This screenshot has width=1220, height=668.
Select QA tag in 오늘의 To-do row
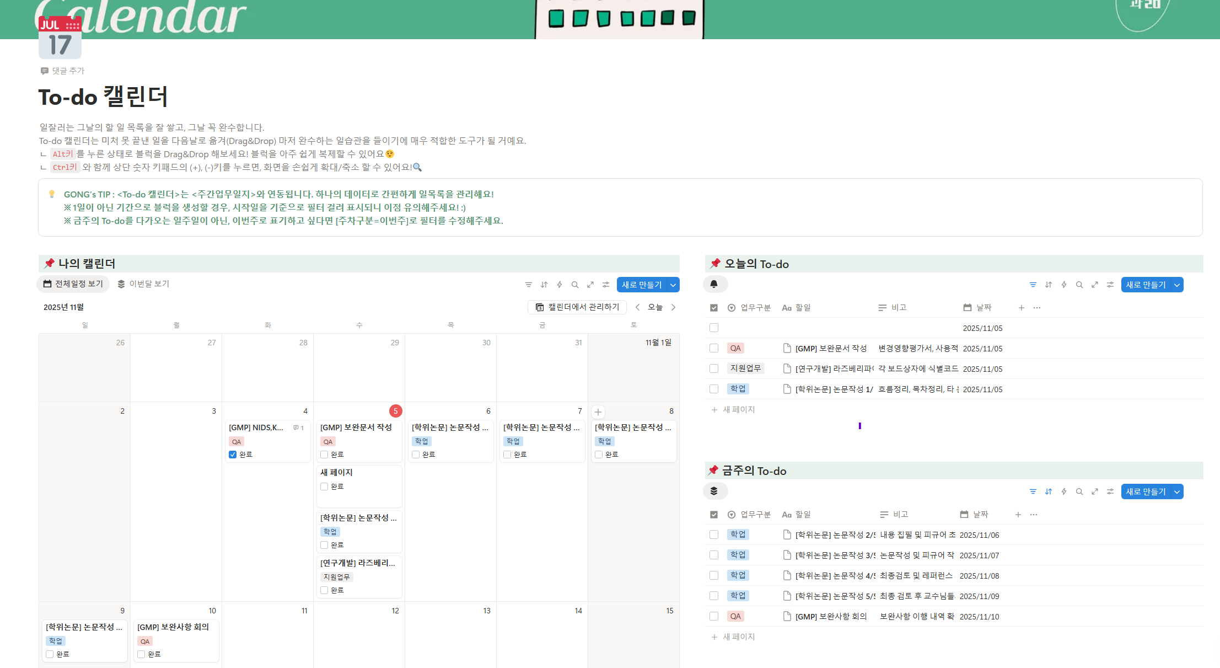point(735,348)
